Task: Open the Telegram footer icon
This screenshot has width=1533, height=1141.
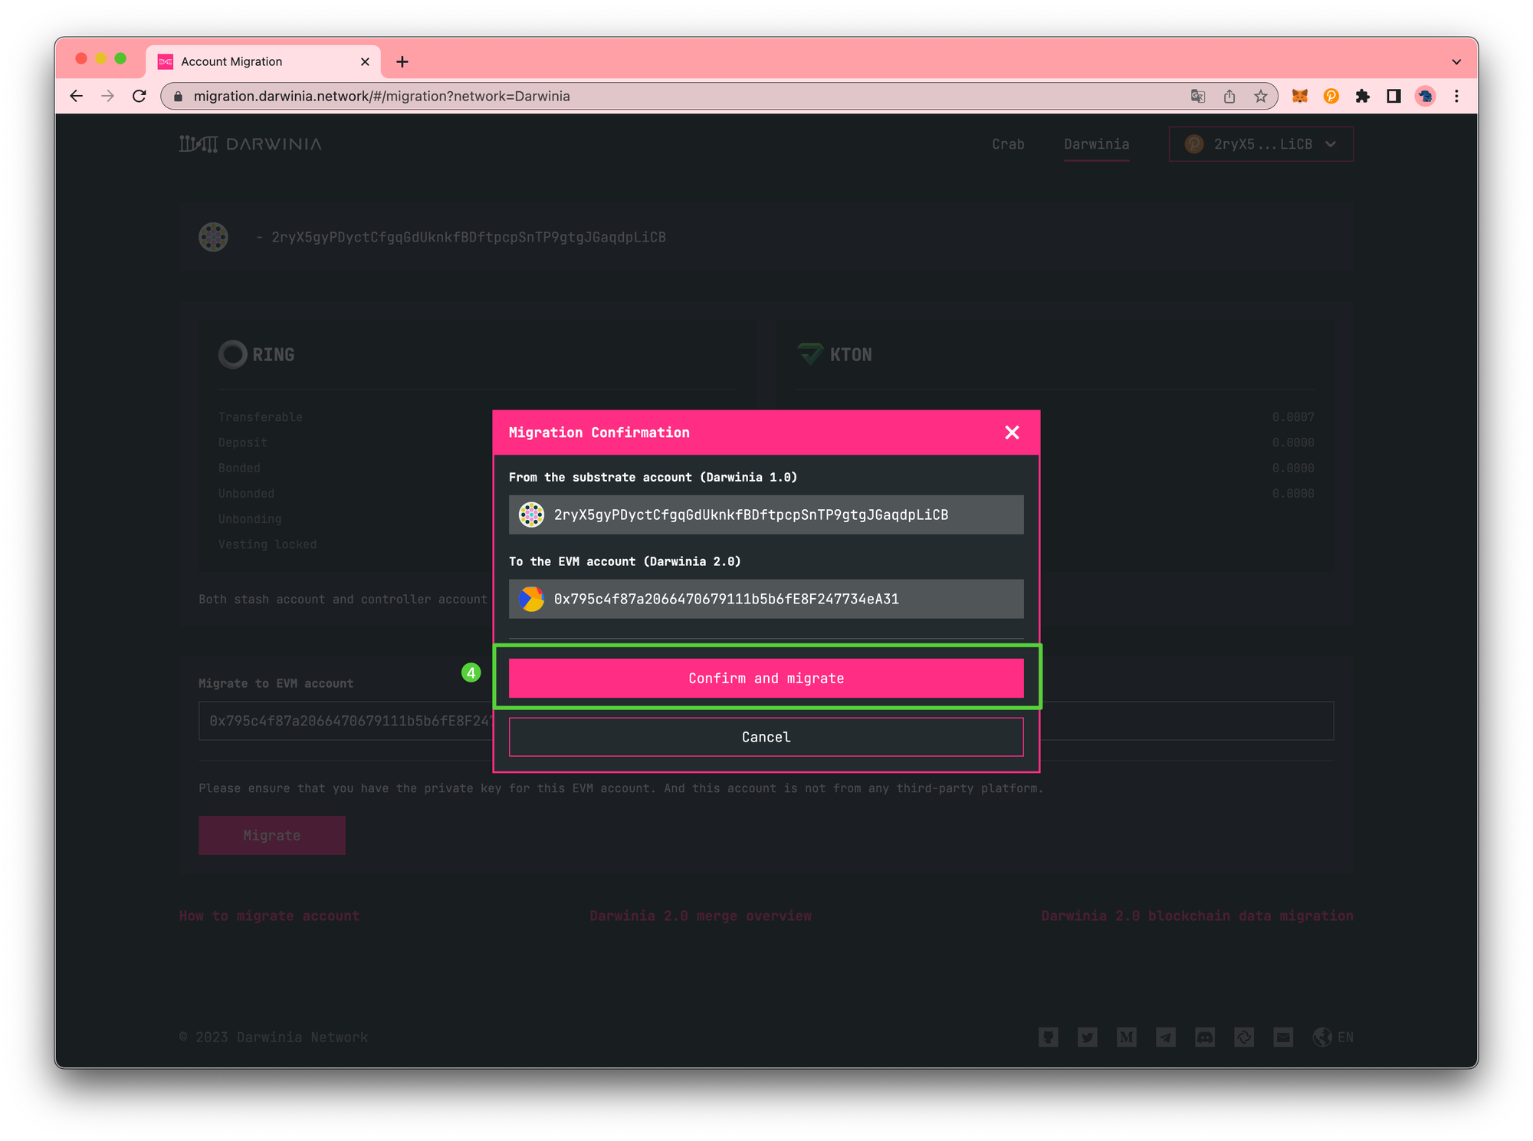Action: click(1165, 1037)
